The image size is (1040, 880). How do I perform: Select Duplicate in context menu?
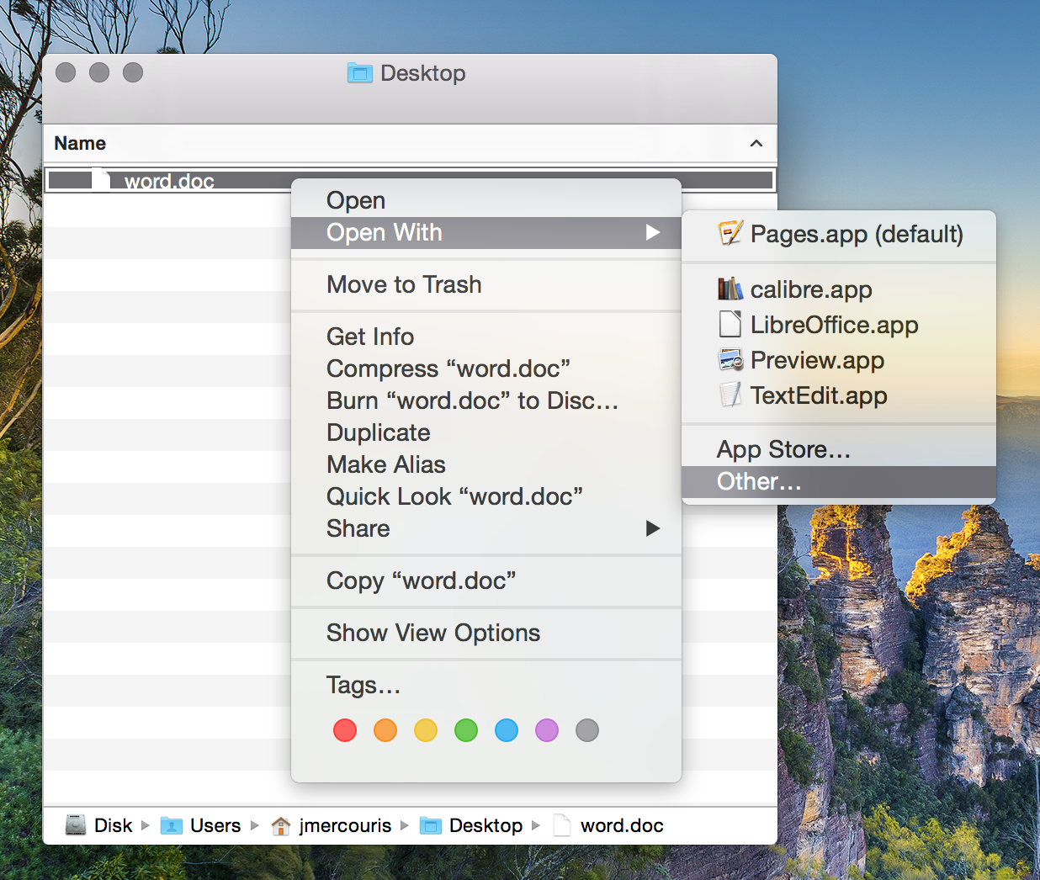[x=486, y=432]
